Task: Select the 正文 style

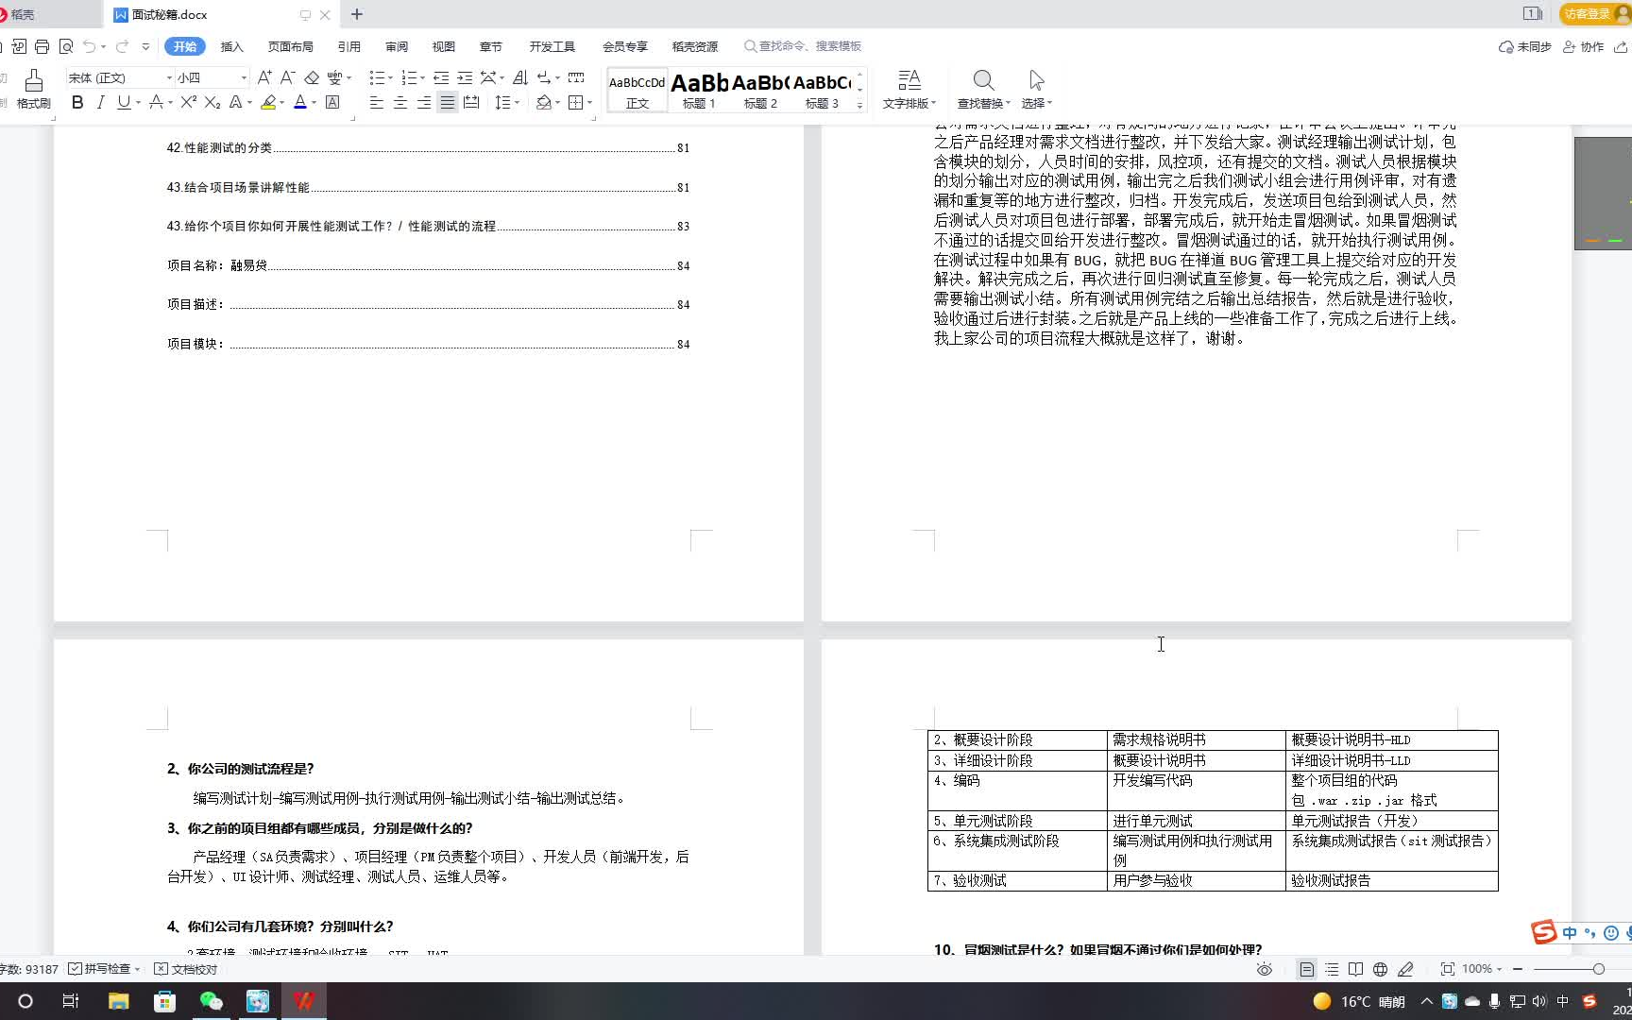Action: pyautogui.click(x=637, y=91)
